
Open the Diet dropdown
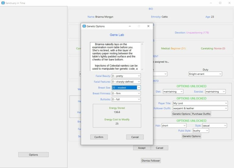point(173,91)
